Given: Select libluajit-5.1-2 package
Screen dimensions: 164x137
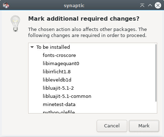Looking at the screenshot, I should coord(58,88).
